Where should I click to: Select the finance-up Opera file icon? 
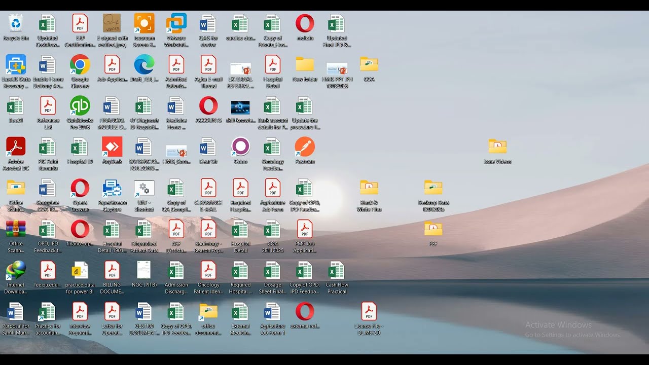(80, 230)
